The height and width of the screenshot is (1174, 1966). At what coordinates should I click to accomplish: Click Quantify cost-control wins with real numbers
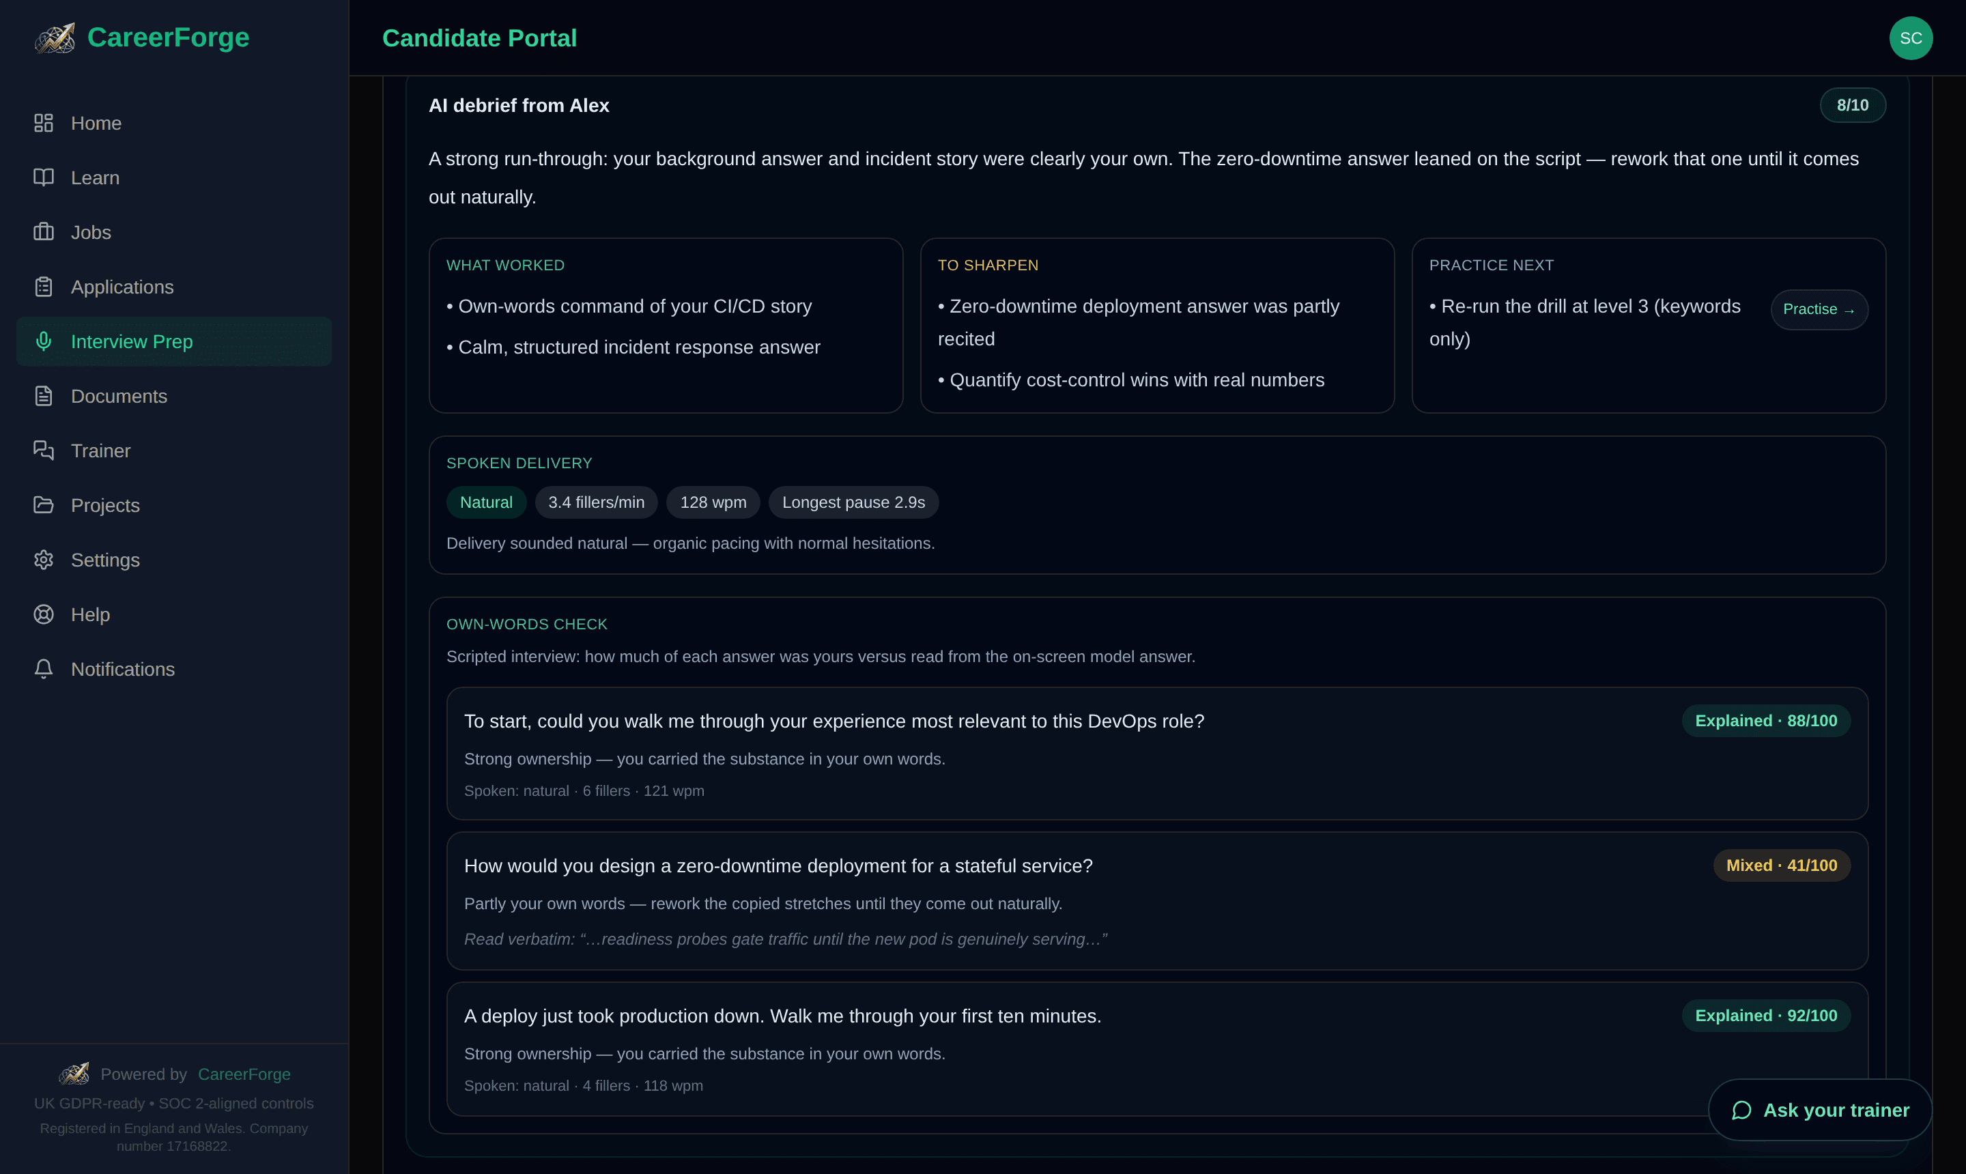coord(1131,380)
